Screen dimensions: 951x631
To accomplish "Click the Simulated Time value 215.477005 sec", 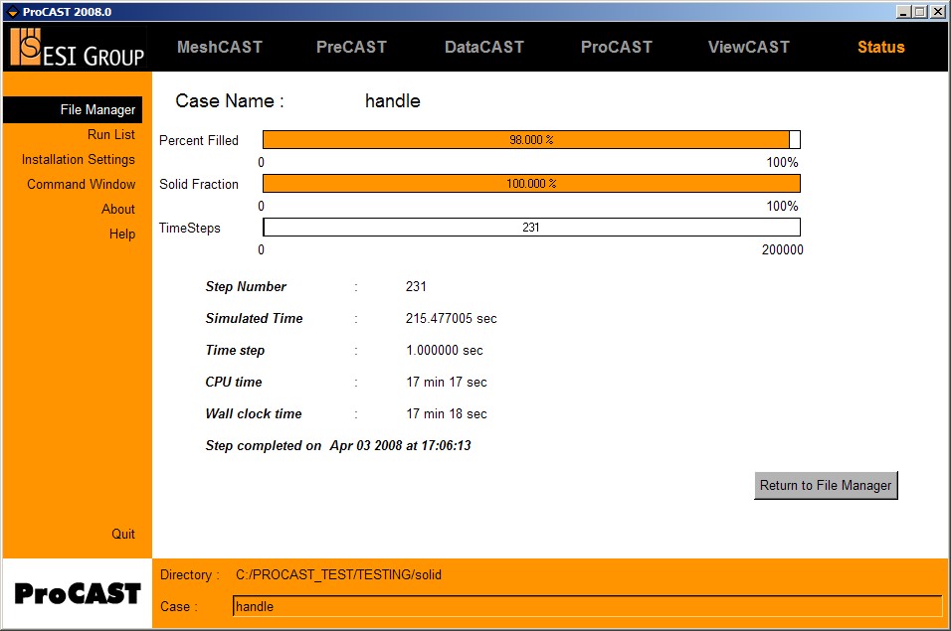I will click(452, 319).
